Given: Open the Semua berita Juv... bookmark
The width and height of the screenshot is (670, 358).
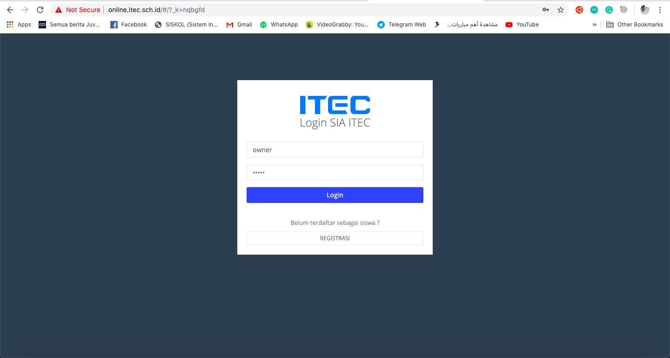Looking at the screenshot, I should tap(69, 25).
